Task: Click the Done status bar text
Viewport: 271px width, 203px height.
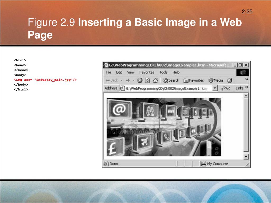Action: coord(114,164)
